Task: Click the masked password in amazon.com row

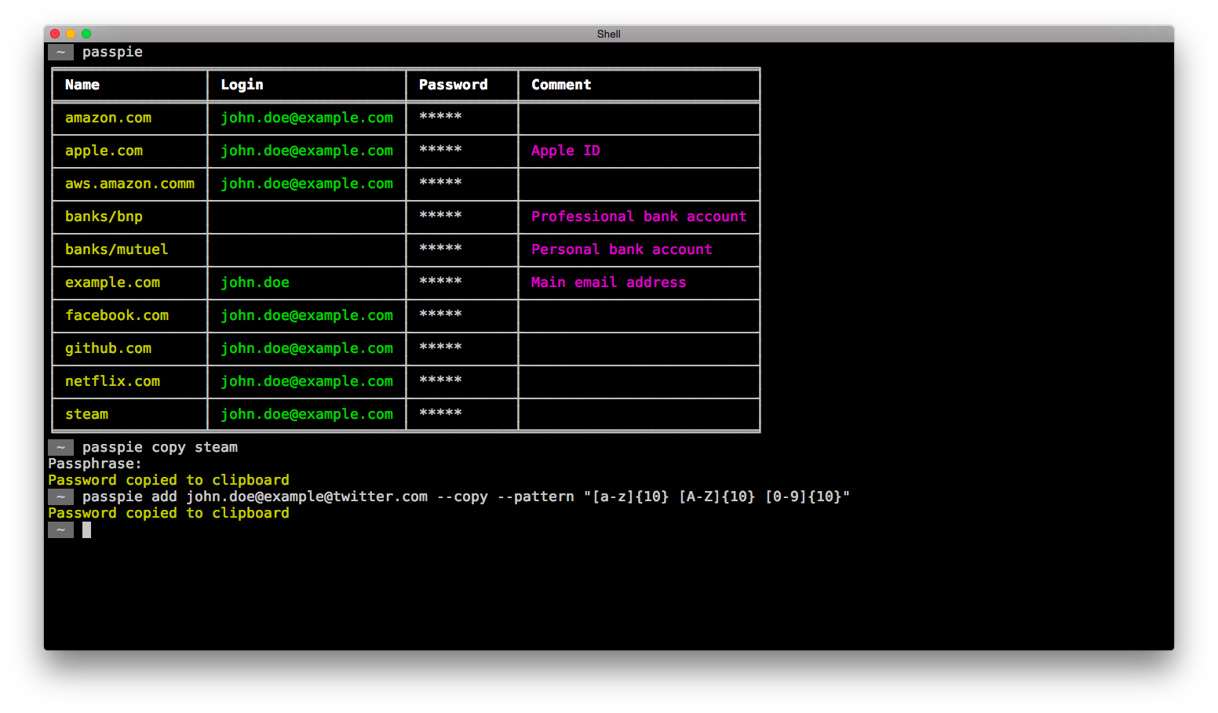Action: pyautogui.click(x=440, y=116)
